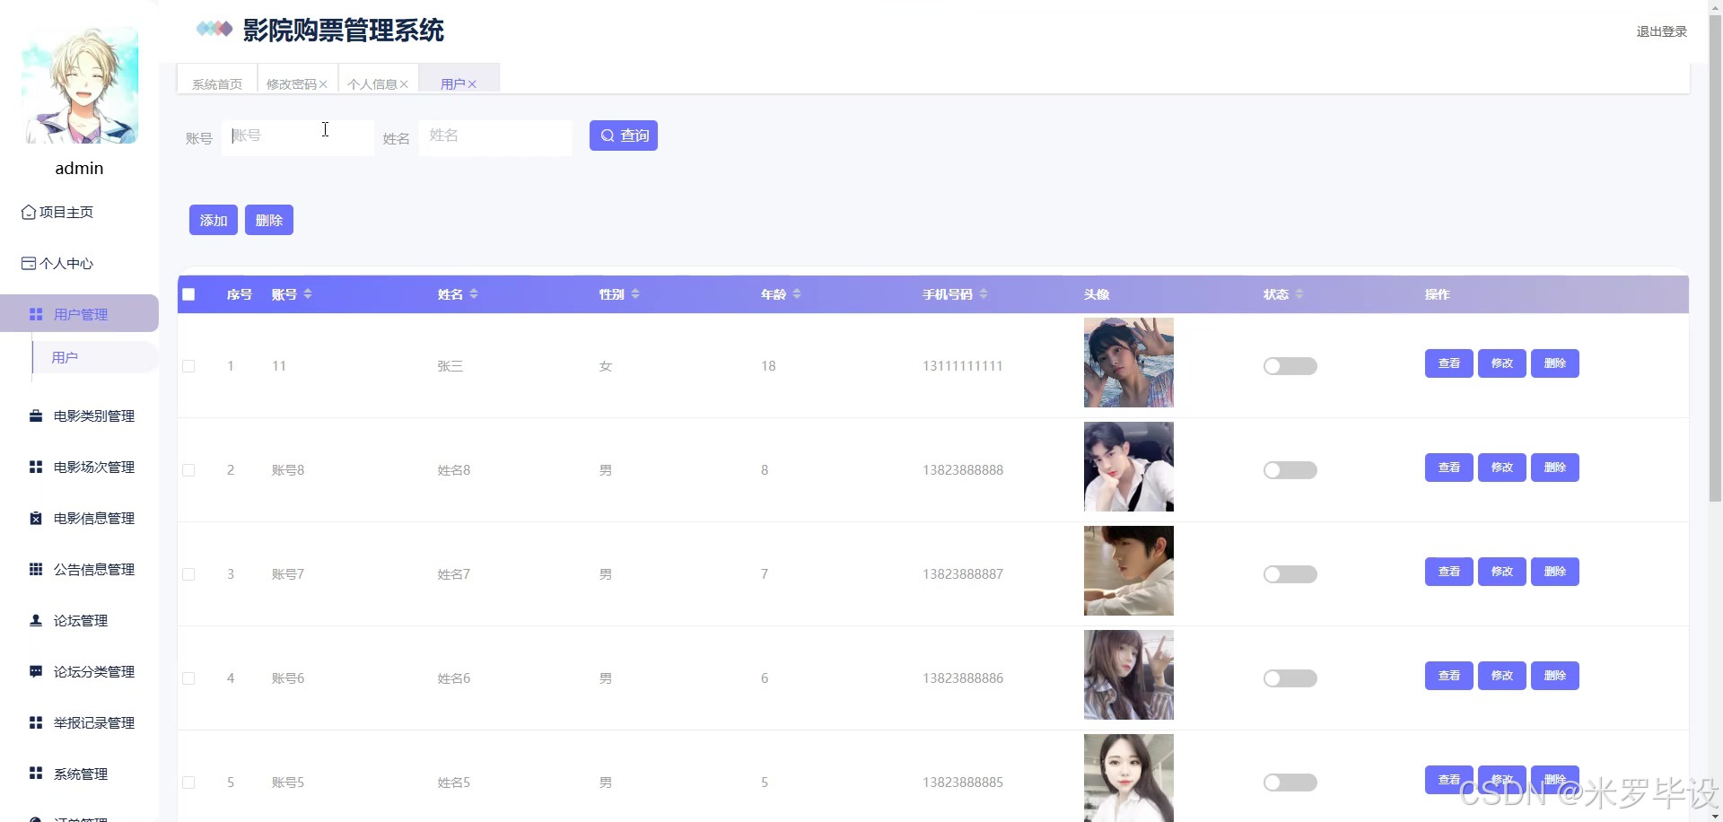Check the checkbox for row 账号8
Screen dimensions: 1723x822
click(188, 470)
